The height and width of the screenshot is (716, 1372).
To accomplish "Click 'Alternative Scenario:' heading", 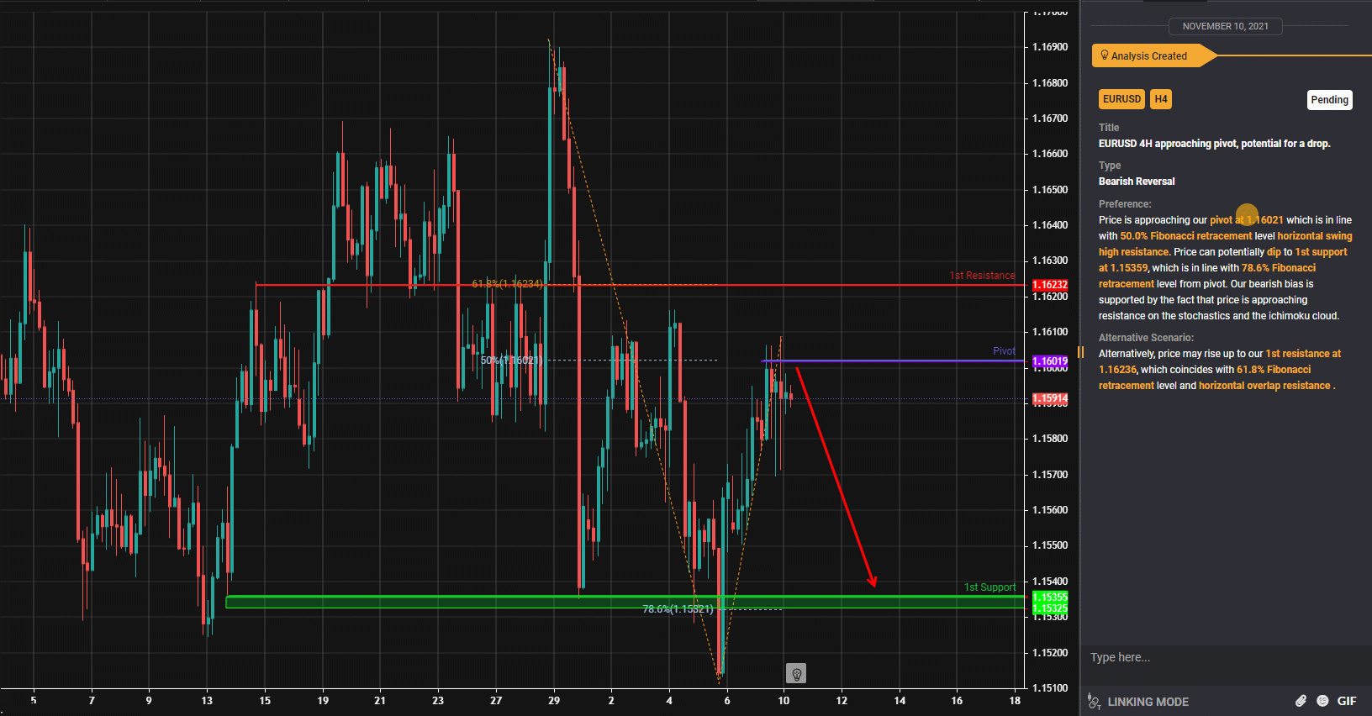I will tap(1146, 338).
